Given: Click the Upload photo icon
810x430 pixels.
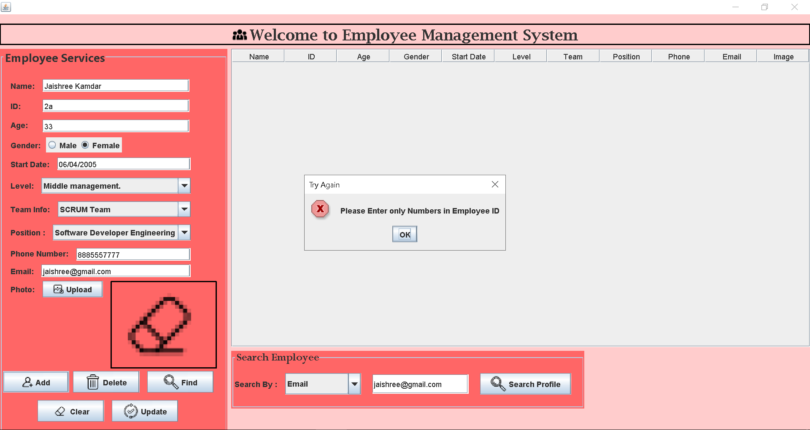Looking at the screenshot, I should [58, 289].
